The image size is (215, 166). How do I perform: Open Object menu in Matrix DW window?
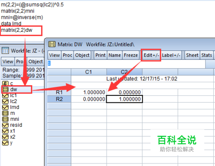(x=82, y=55)
